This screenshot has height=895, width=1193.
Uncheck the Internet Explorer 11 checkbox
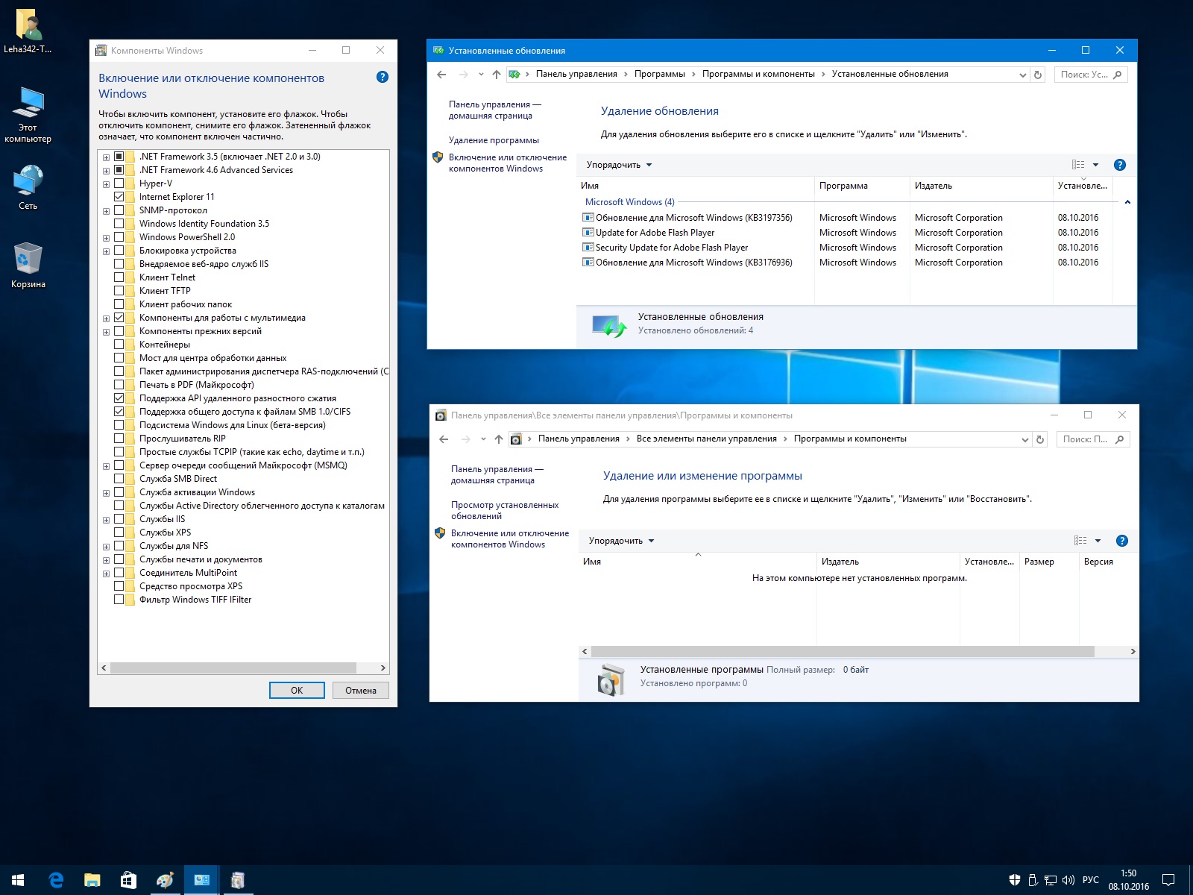[x=119, y=197]
